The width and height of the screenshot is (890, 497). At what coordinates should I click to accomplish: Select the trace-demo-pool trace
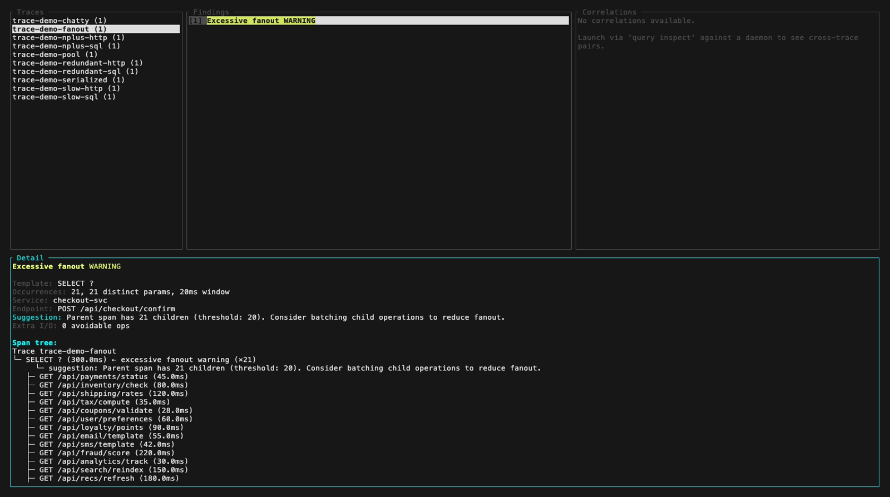tap(55, 54)
